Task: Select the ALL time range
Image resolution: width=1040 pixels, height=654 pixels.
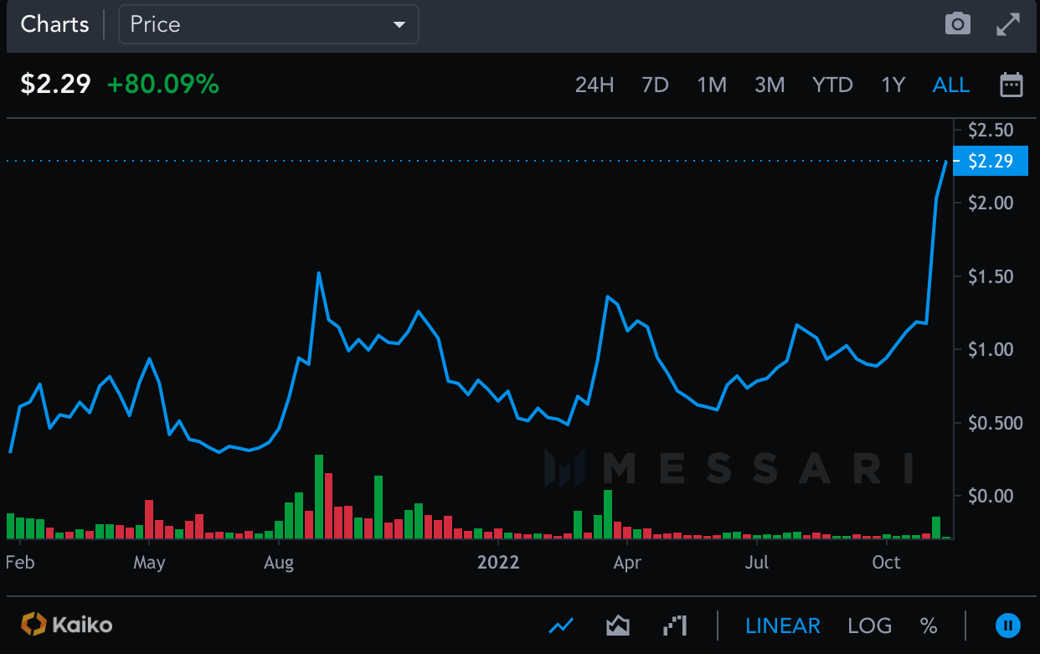Action: [x=951, y=84]
